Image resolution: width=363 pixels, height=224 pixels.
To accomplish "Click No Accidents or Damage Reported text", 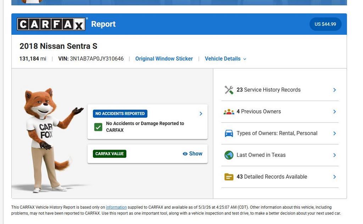I will (145, 127).
